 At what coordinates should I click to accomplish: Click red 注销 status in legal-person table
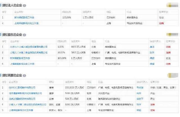(x=161, y=23)
